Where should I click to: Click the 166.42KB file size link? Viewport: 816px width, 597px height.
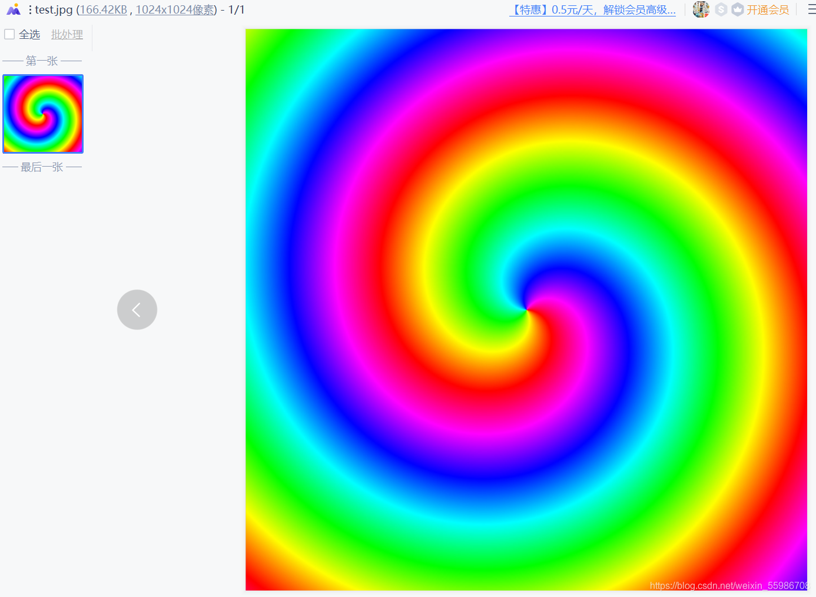104,9
